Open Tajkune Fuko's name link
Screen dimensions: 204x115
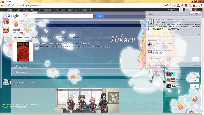click(x=158, y=50)
